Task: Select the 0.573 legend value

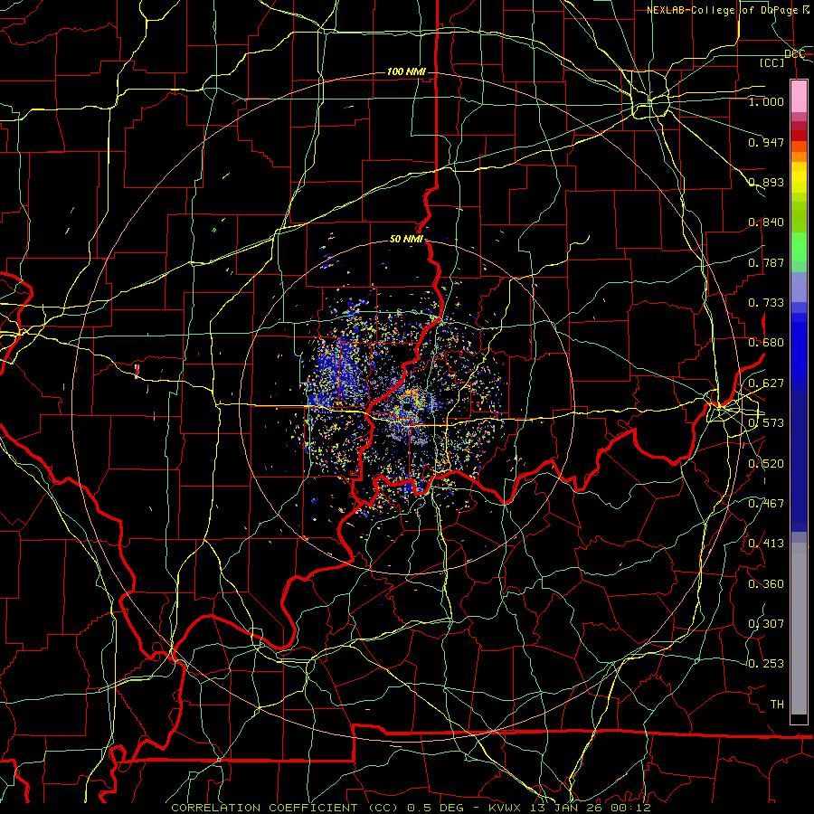Action: pyautogui.click(x=766, y=423)
